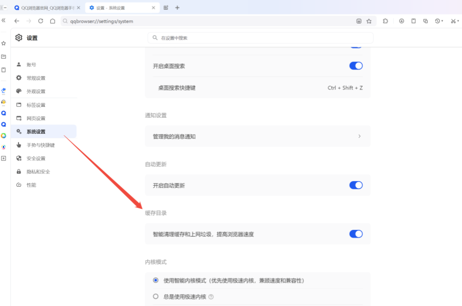Toggle 智能清理缓存和上网垃圾 switch

point(356,234)
